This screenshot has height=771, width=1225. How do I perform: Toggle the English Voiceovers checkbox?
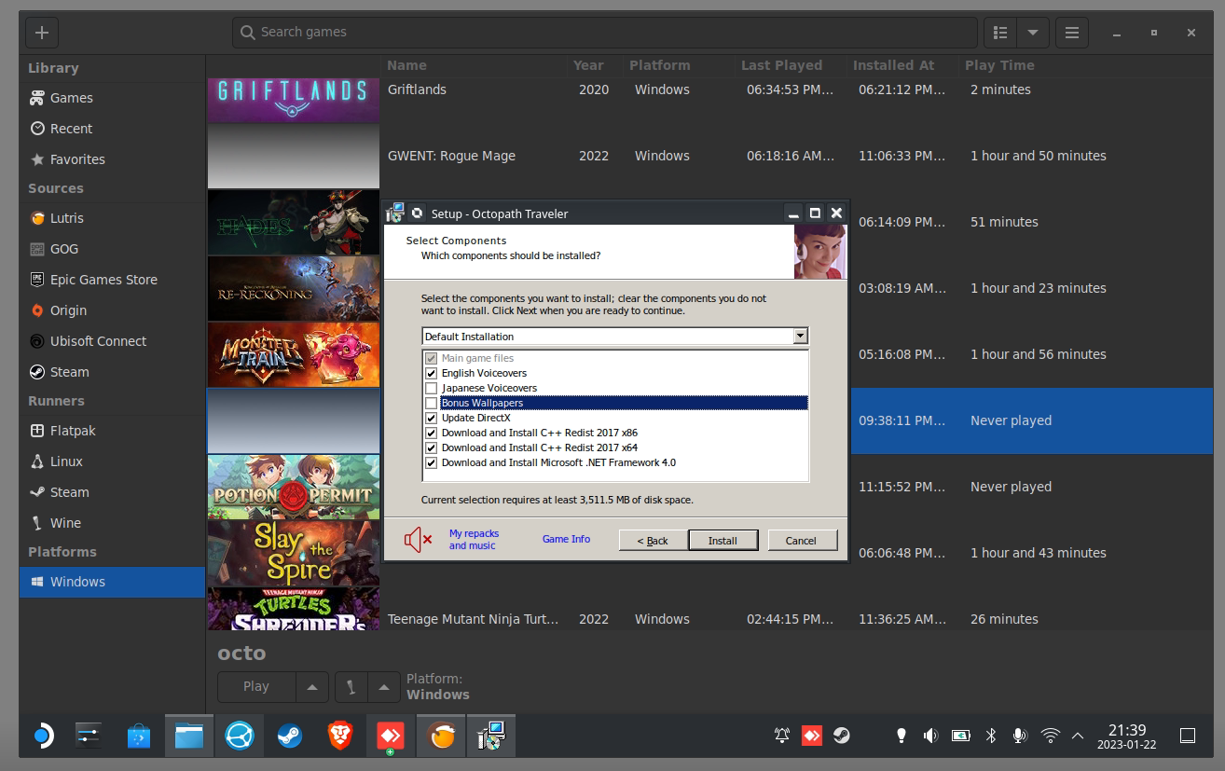point(431,373)
